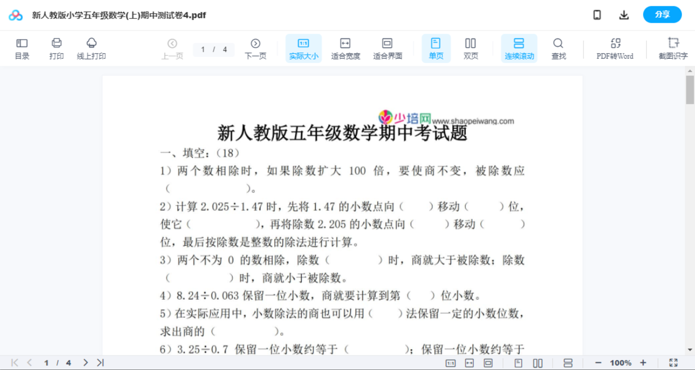Screen dimensions: 695x370
Task: Switch to 适合界面 fit-page mode
Action: [387, 48]
